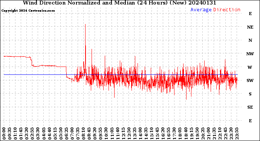Click the 02:20 time label

tap(27, 133)
